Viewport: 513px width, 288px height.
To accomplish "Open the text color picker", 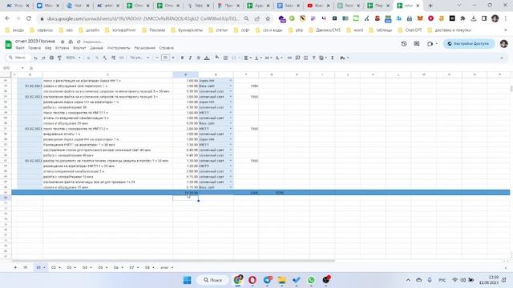I will coord(207,58).
